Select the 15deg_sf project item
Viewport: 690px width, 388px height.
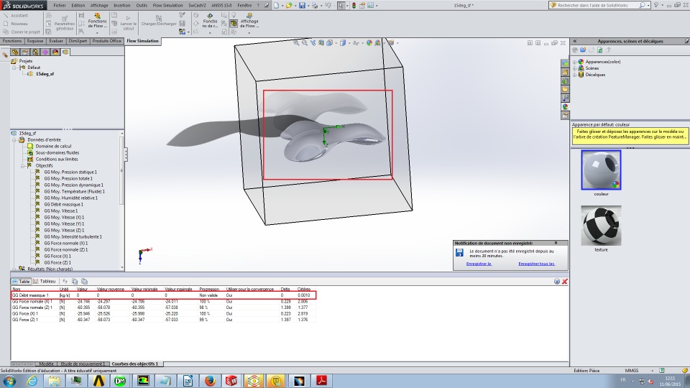coord(45,74)
